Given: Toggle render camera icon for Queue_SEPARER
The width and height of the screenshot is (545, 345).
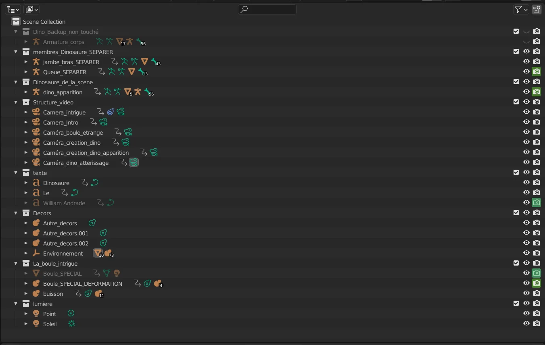Looking at the screenshot, I should pos(536,72).
